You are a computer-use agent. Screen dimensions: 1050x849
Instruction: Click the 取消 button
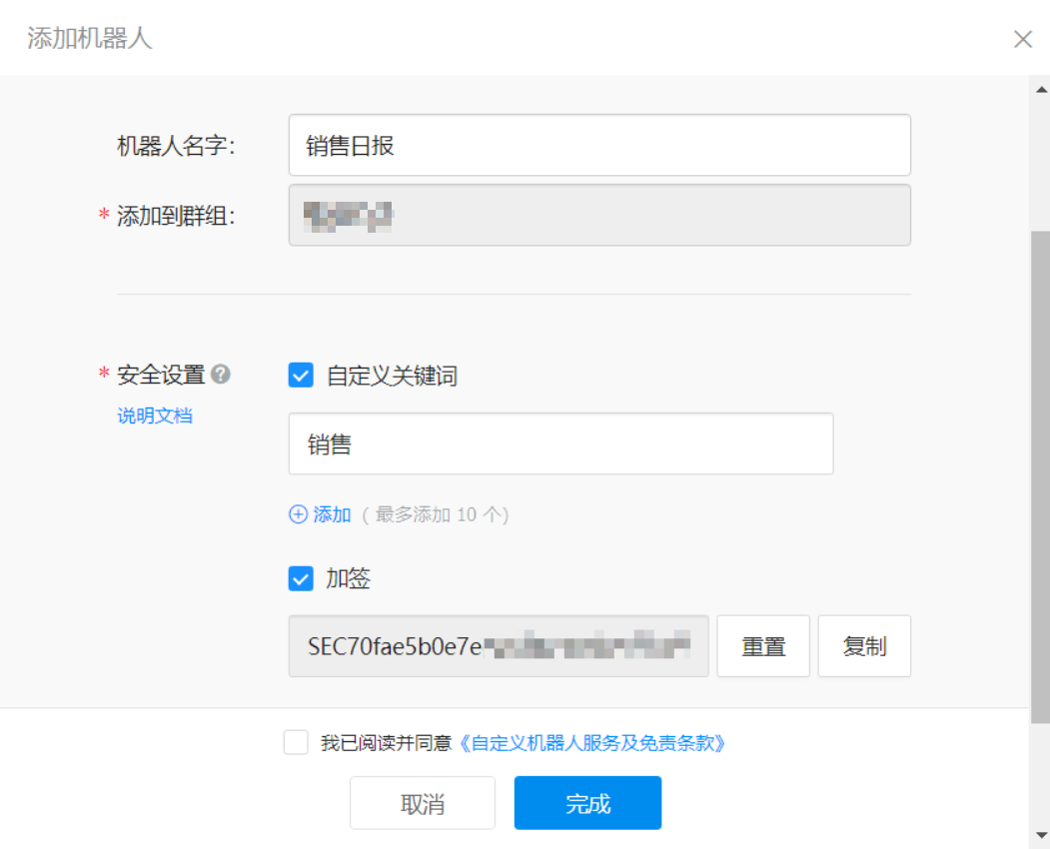click(422, 803)
